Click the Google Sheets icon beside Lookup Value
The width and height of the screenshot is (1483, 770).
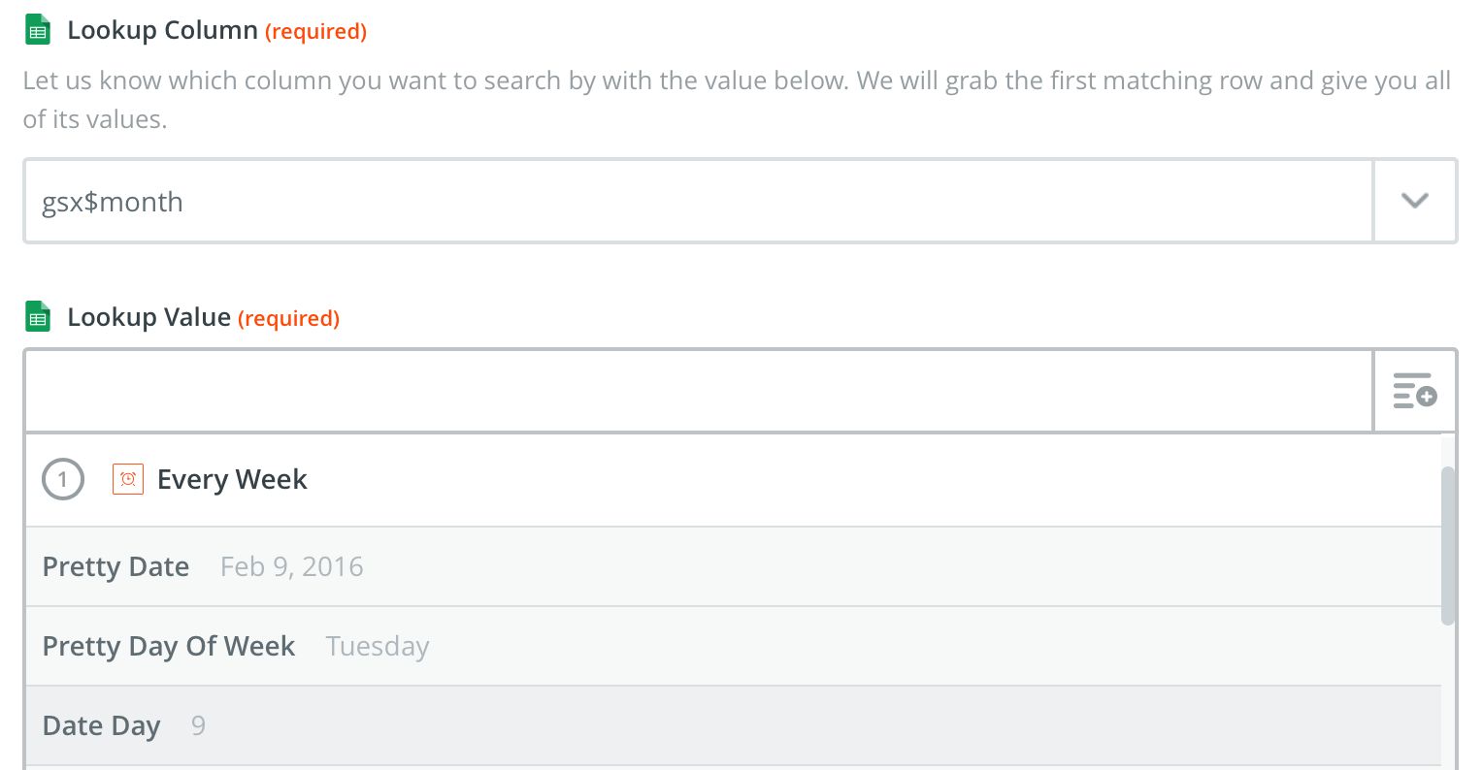coord(37,317)
